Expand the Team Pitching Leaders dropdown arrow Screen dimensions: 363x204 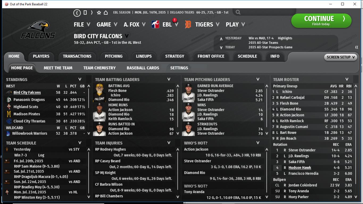coord(258,79)
